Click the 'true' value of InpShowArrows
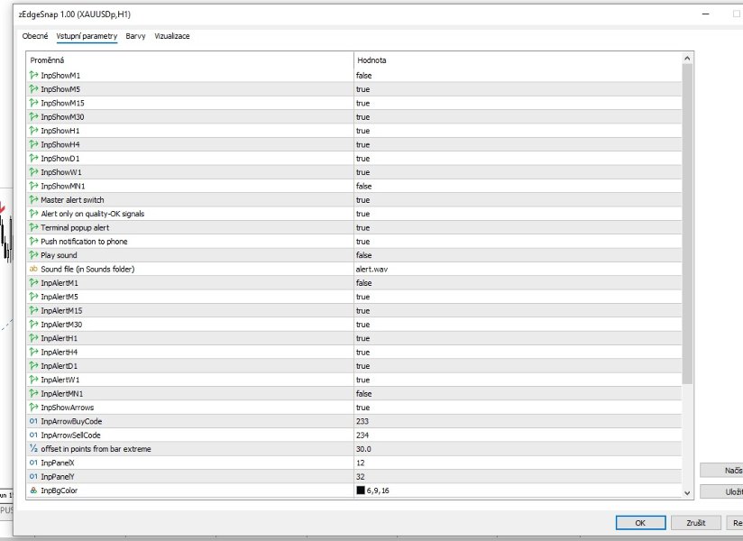 (x=363, y=408)
